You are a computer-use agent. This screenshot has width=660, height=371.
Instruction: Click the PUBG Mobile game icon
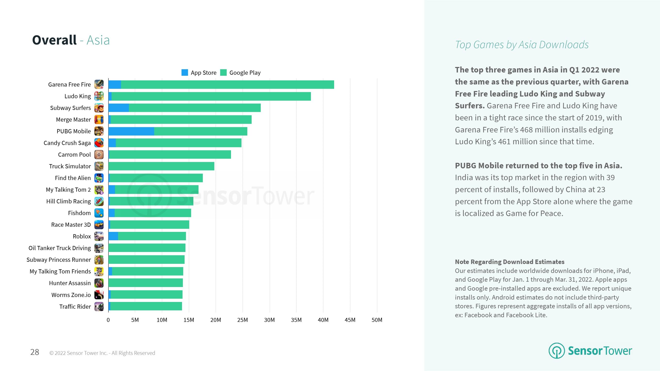coord(99,131)
